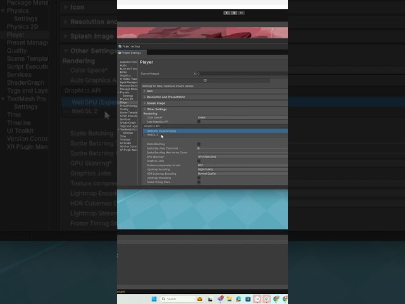Open Preset Manager in the sidebar
The image size is (405, 304).
tap(128, 106)
